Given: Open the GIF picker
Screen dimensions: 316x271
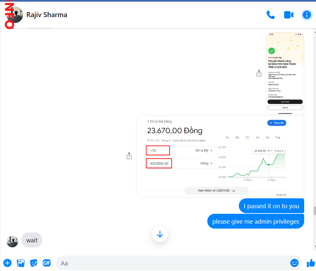Looking at the screenshot, I should point(47,263).
